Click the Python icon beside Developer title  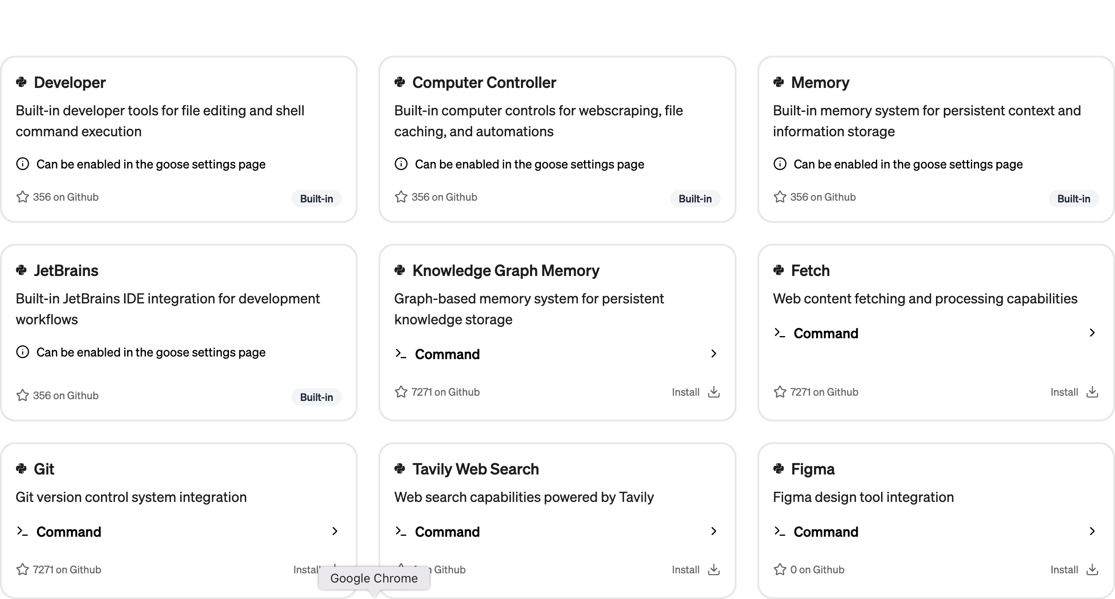(x=22, y=82)
